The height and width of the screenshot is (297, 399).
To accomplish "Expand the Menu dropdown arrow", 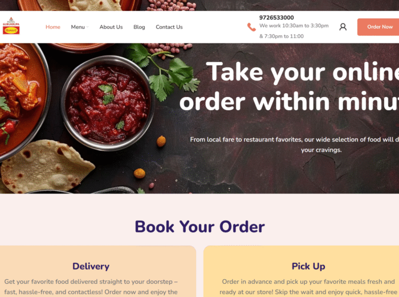I will click(87, 27).
